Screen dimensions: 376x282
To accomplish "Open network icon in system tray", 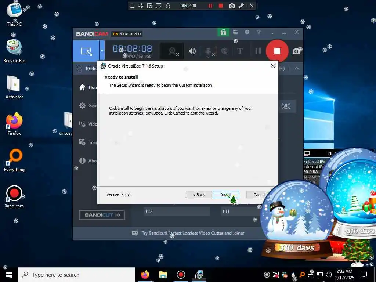I will 320,275.
